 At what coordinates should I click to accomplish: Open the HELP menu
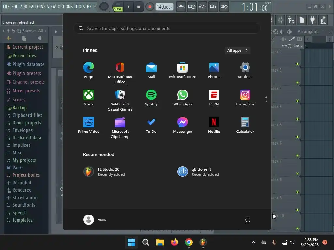pos(91,7)
